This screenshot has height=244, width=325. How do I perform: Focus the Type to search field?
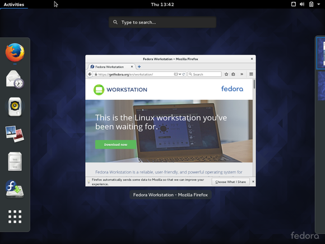(162, 22)
